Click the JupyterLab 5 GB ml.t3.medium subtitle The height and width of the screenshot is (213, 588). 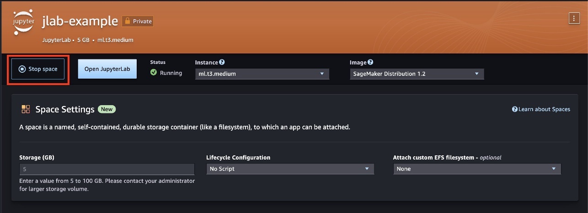click(87, 40)
